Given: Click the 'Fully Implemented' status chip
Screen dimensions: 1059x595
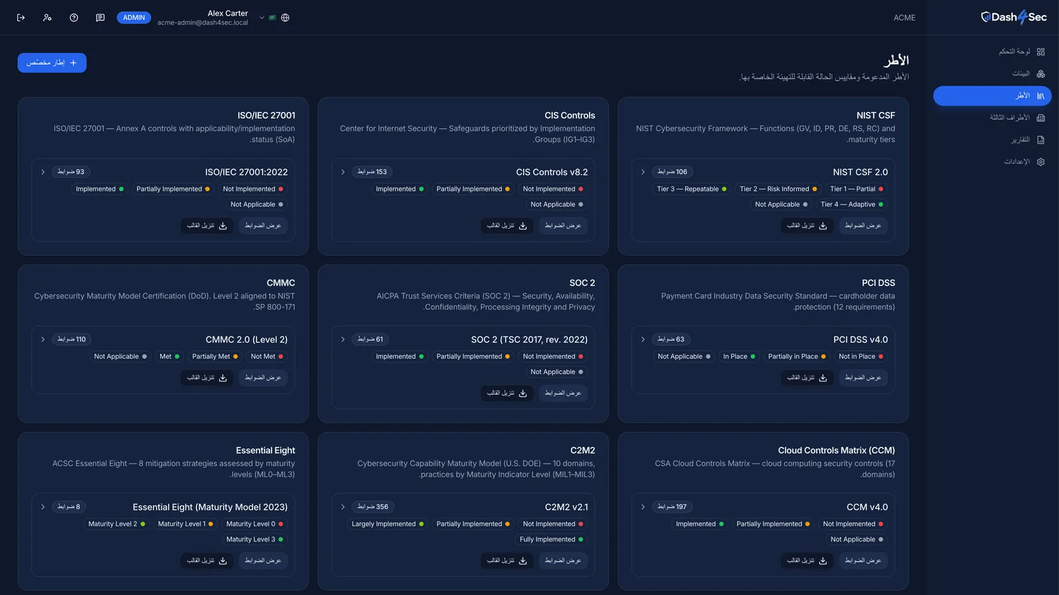Looking at the screenshot, I should click(x=551, y=539).
